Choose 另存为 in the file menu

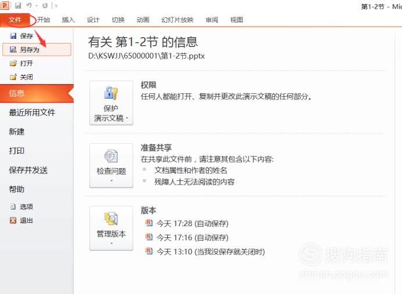click(x=37, y=49)
